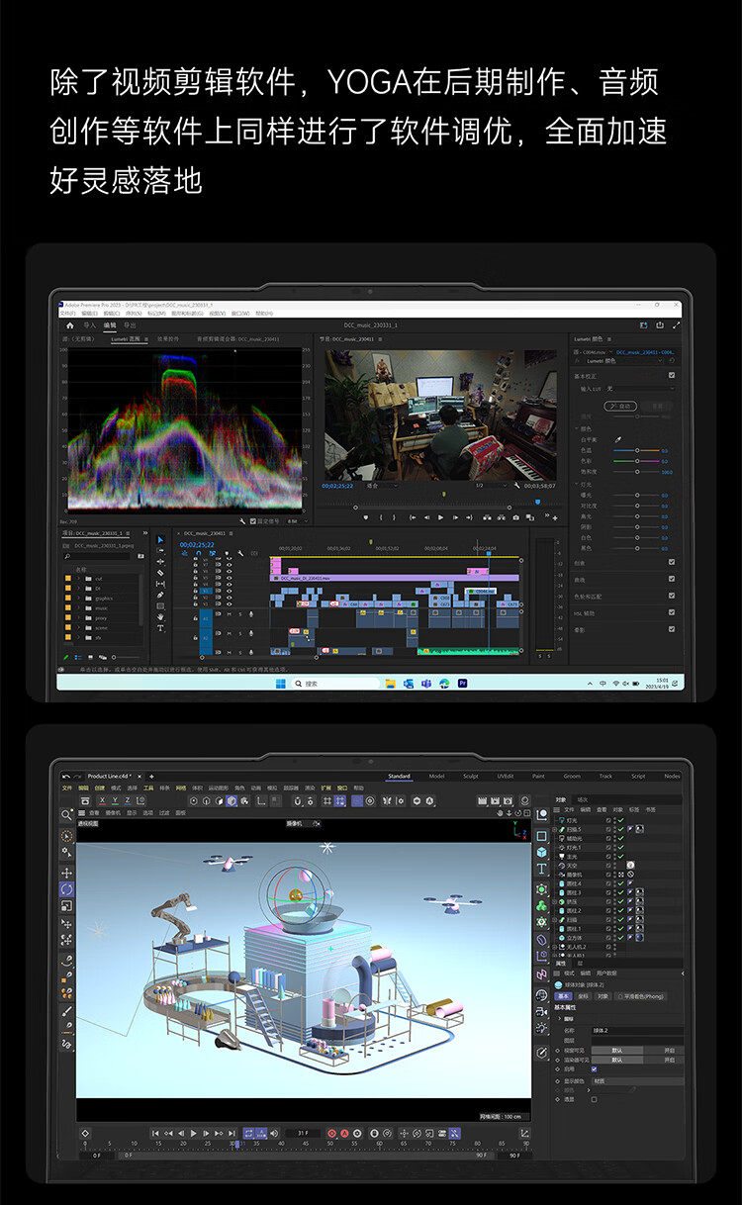This screenshot has height=1205, width=742.
Task: Open the 效果控件 panel tab
Action: tap(168, 338)
